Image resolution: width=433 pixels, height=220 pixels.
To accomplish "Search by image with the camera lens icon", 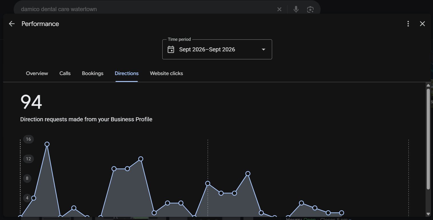I will click(x=310, y=9).
